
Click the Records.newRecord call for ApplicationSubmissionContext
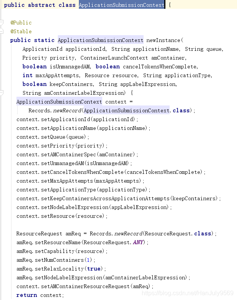[x=55, y=110]
